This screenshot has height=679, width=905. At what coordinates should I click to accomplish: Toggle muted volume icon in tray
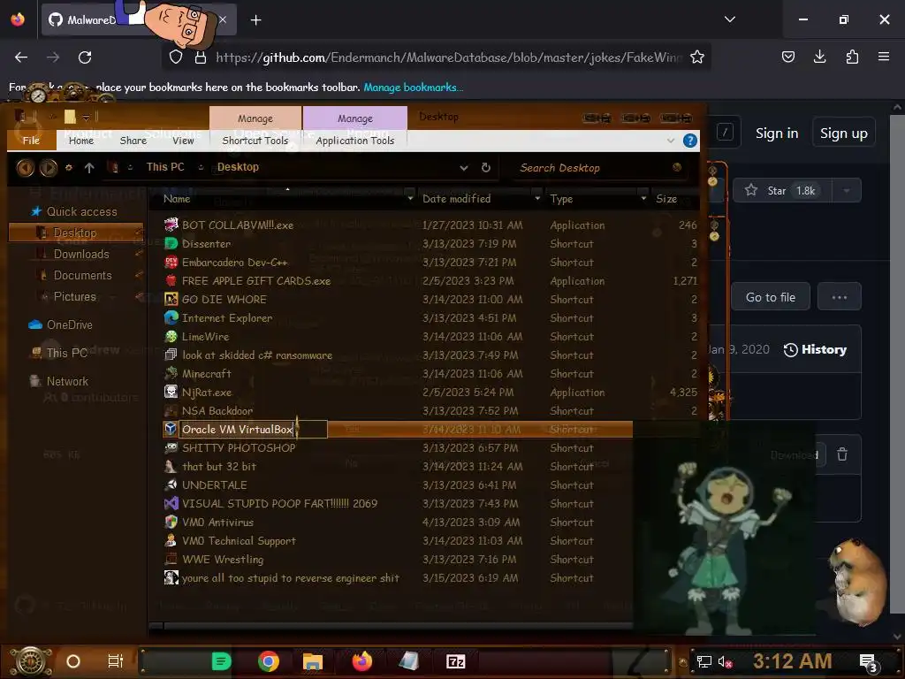coord(725,661)
